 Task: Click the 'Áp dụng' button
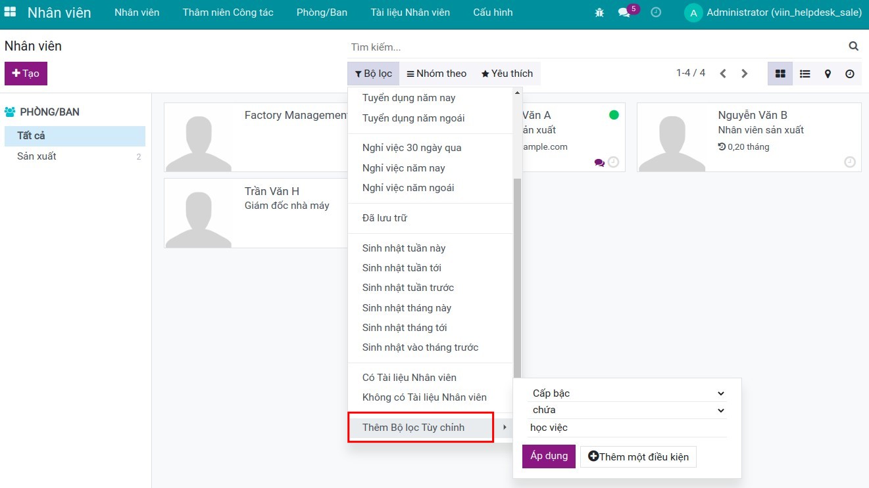549,456
